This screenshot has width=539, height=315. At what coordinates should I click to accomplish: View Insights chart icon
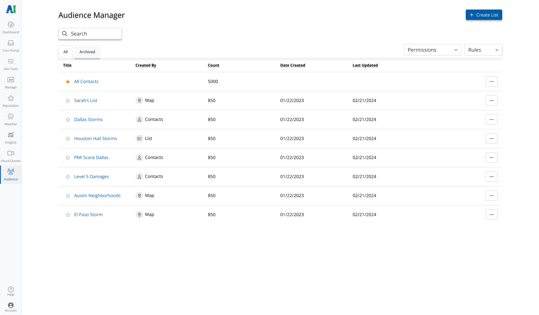tap(11, 135)
